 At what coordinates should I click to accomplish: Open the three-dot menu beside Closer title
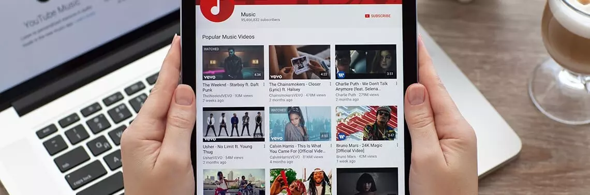330,84
